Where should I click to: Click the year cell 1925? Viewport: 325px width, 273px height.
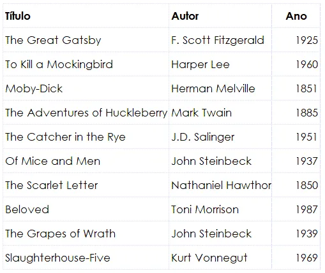296,40
